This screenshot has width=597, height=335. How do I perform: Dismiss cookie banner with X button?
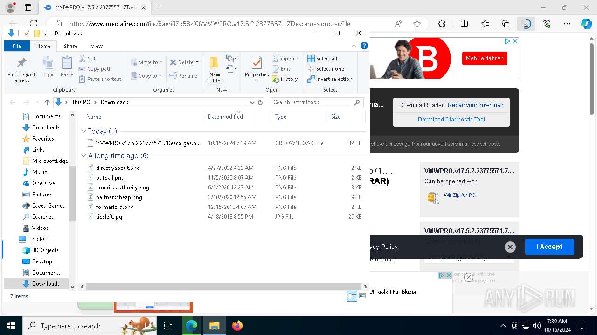pos(510,247)
